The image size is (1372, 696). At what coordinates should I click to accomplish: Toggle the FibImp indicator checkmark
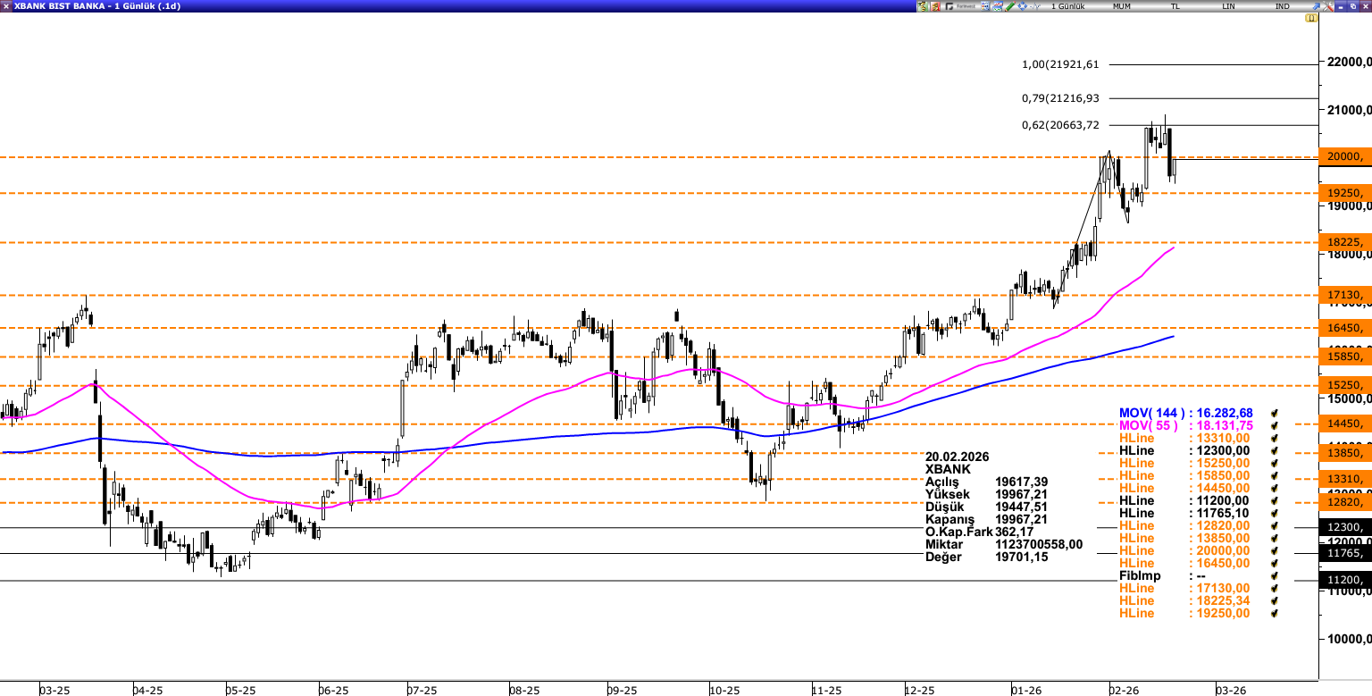pyautogui.click(x=1275, y=576)
